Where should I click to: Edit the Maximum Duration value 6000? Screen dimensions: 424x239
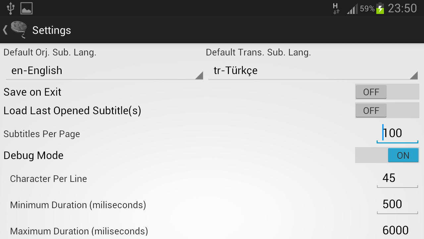pyautogui.click(x=397, y=230)
